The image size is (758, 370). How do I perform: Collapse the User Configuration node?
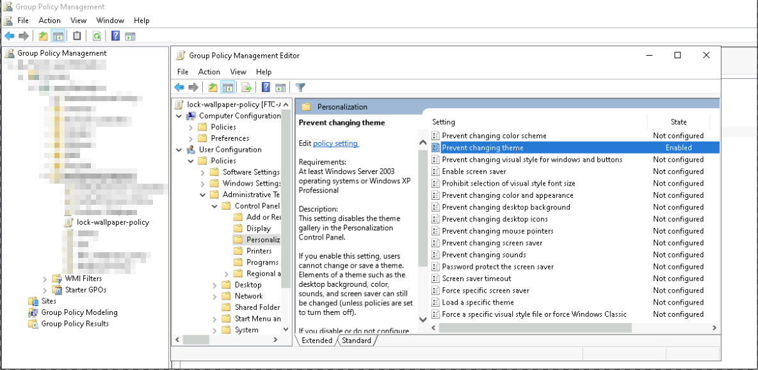click(179, 150)
